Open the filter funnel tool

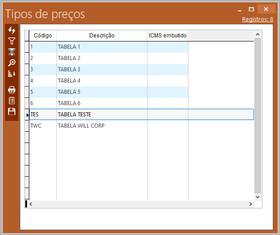(x=12, y=41)
